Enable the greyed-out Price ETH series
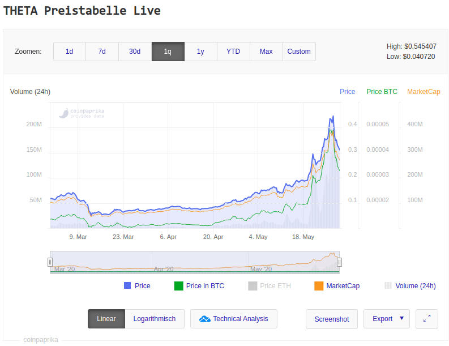The image size is (449, 346). (x=269, y=286)
